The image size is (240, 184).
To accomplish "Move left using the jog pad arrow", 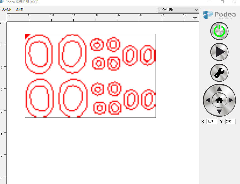I will click(208, 100).
